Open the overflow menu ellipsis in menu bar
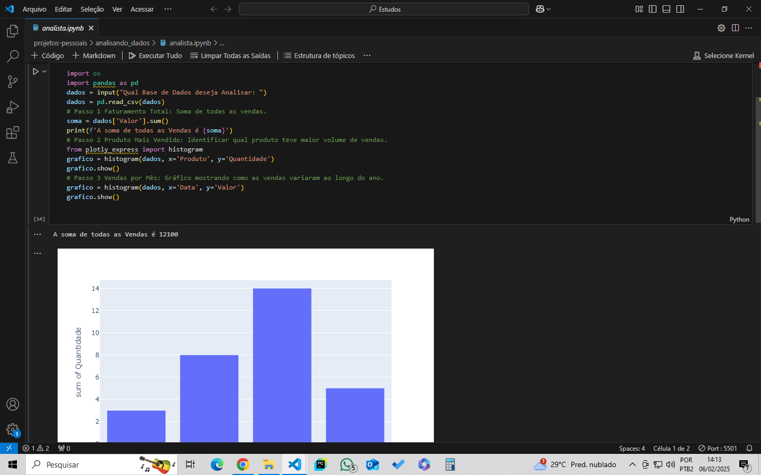The image size is (761, 475). pos(168,9)
